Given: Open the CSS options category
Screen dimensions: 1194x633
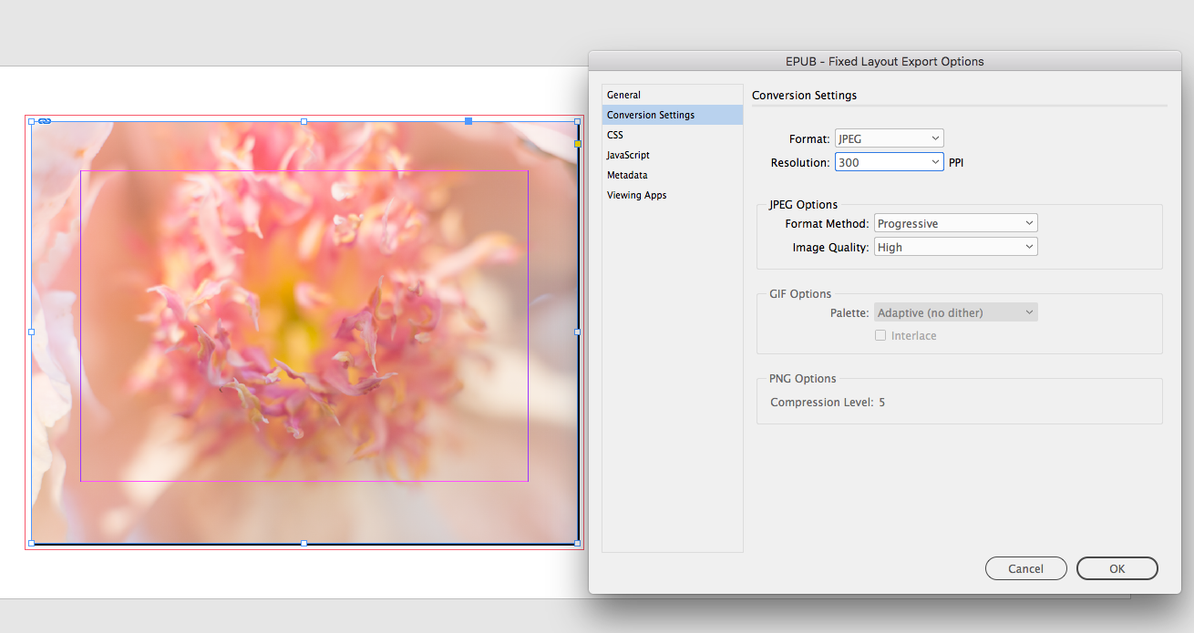Looking at the screenshot, I should [x=673, y=135].
